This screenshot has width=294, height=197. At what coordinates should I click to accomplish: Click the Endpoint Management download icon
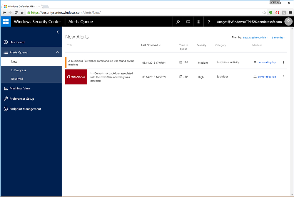click(6, 109)
